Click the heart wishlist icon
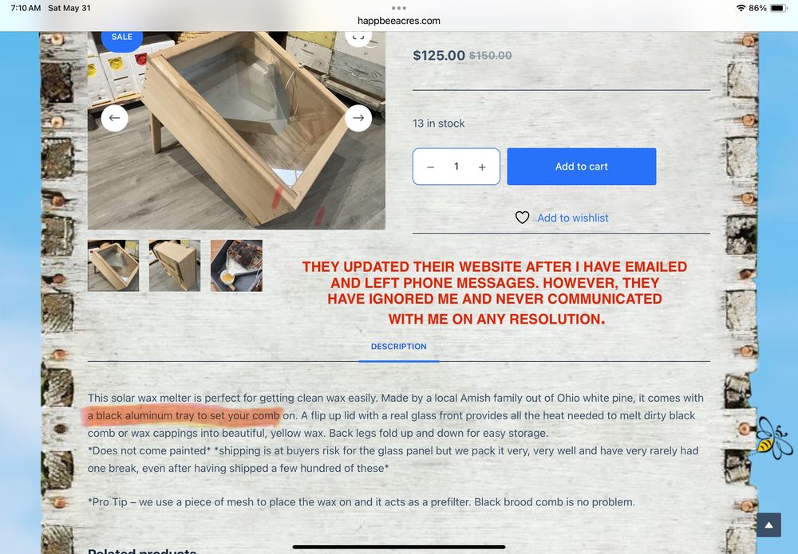798x554 pixels. [522, 218]
